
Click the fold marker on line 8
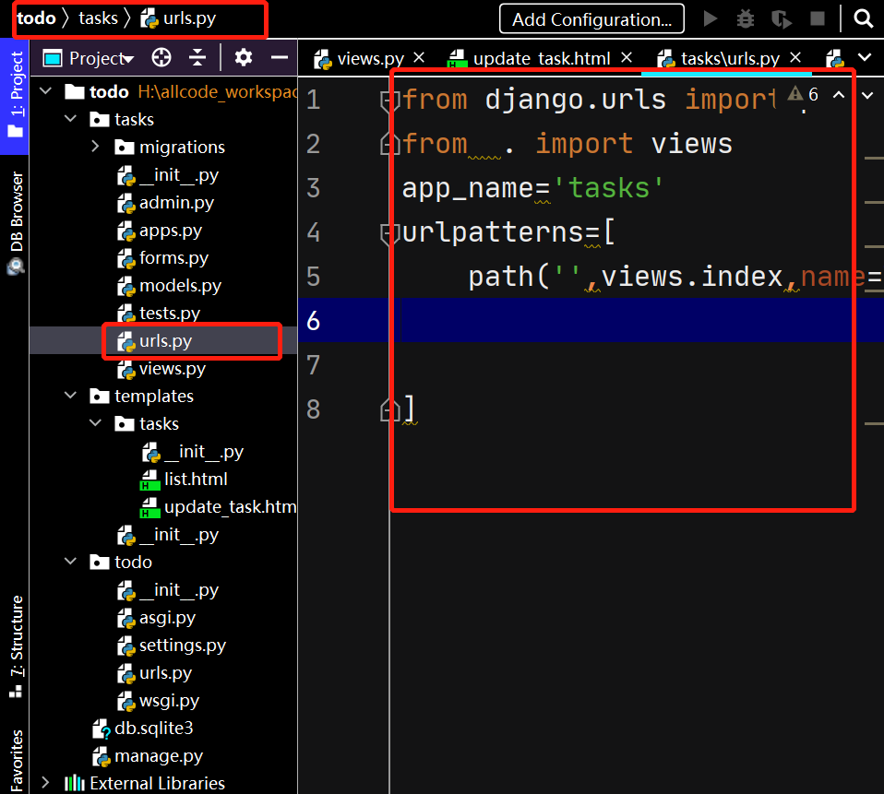pos(388,409)
